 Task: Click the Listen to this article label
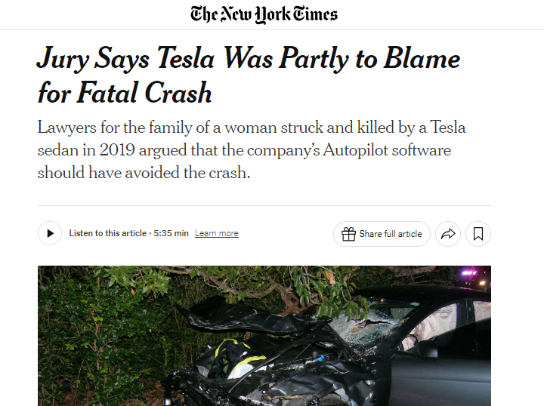107,234
